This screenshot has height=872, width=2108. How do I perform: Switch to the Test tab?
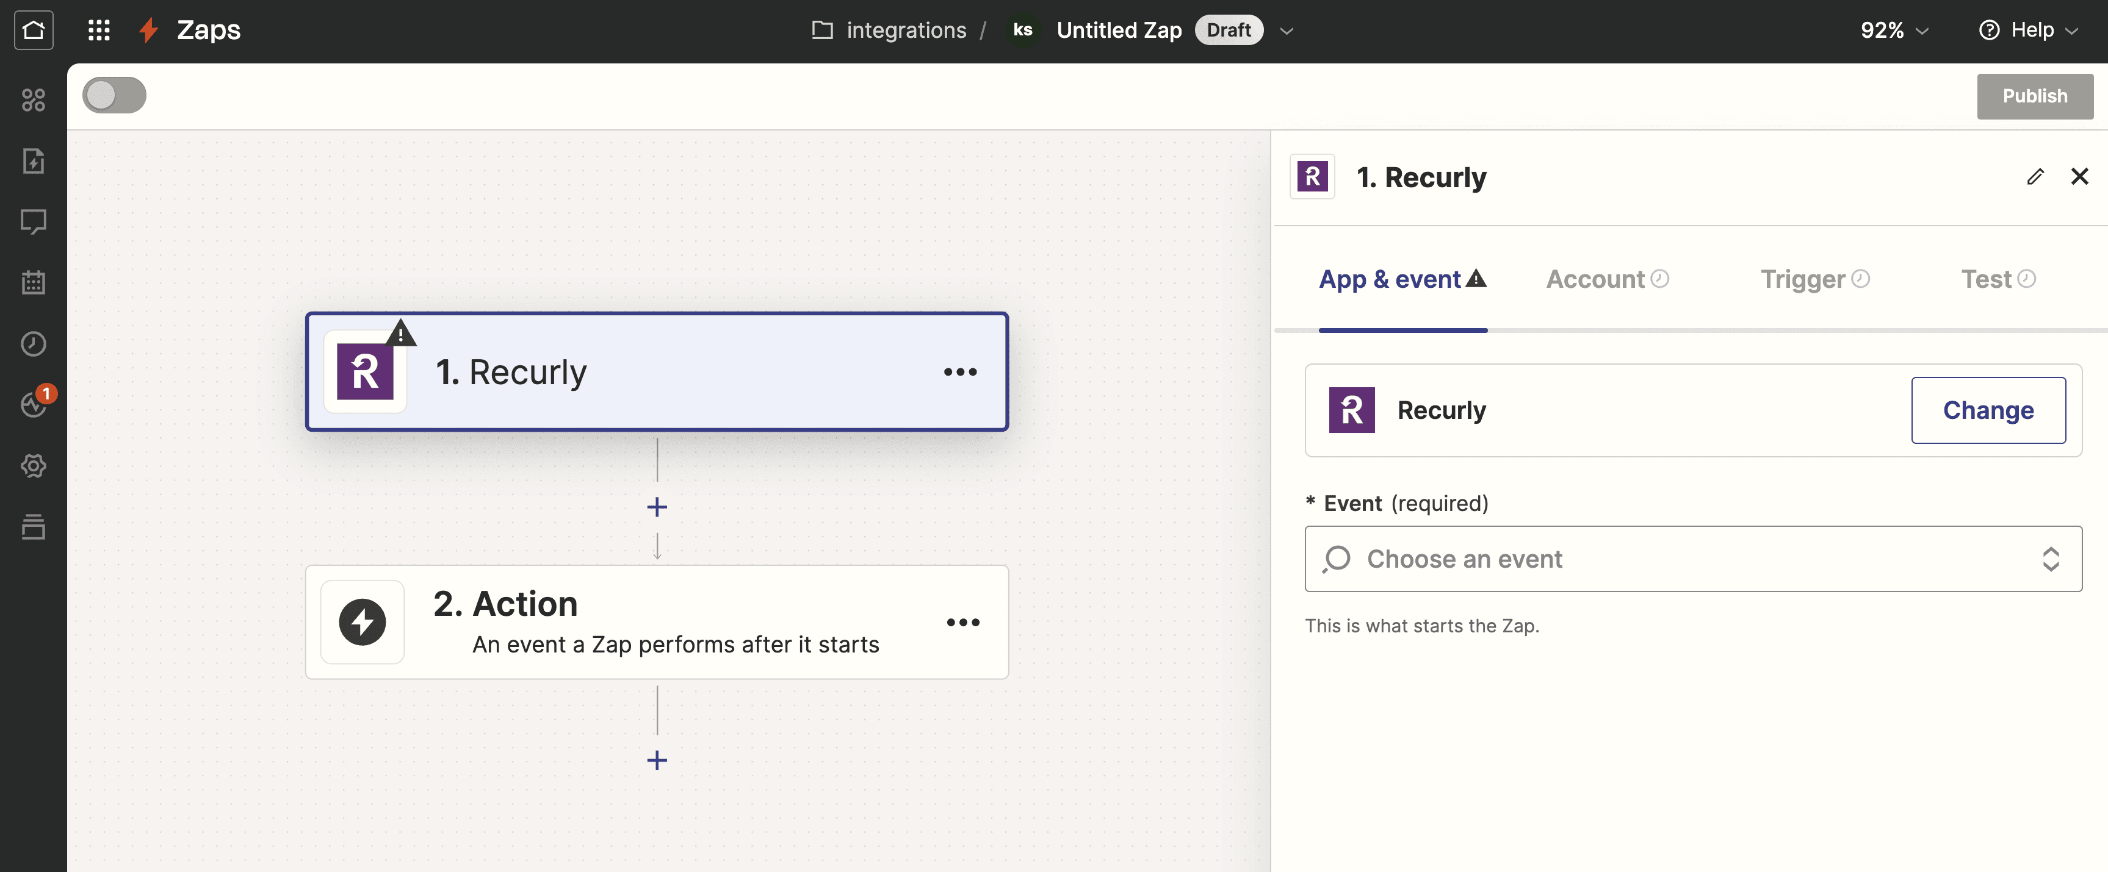[1998, 280]
